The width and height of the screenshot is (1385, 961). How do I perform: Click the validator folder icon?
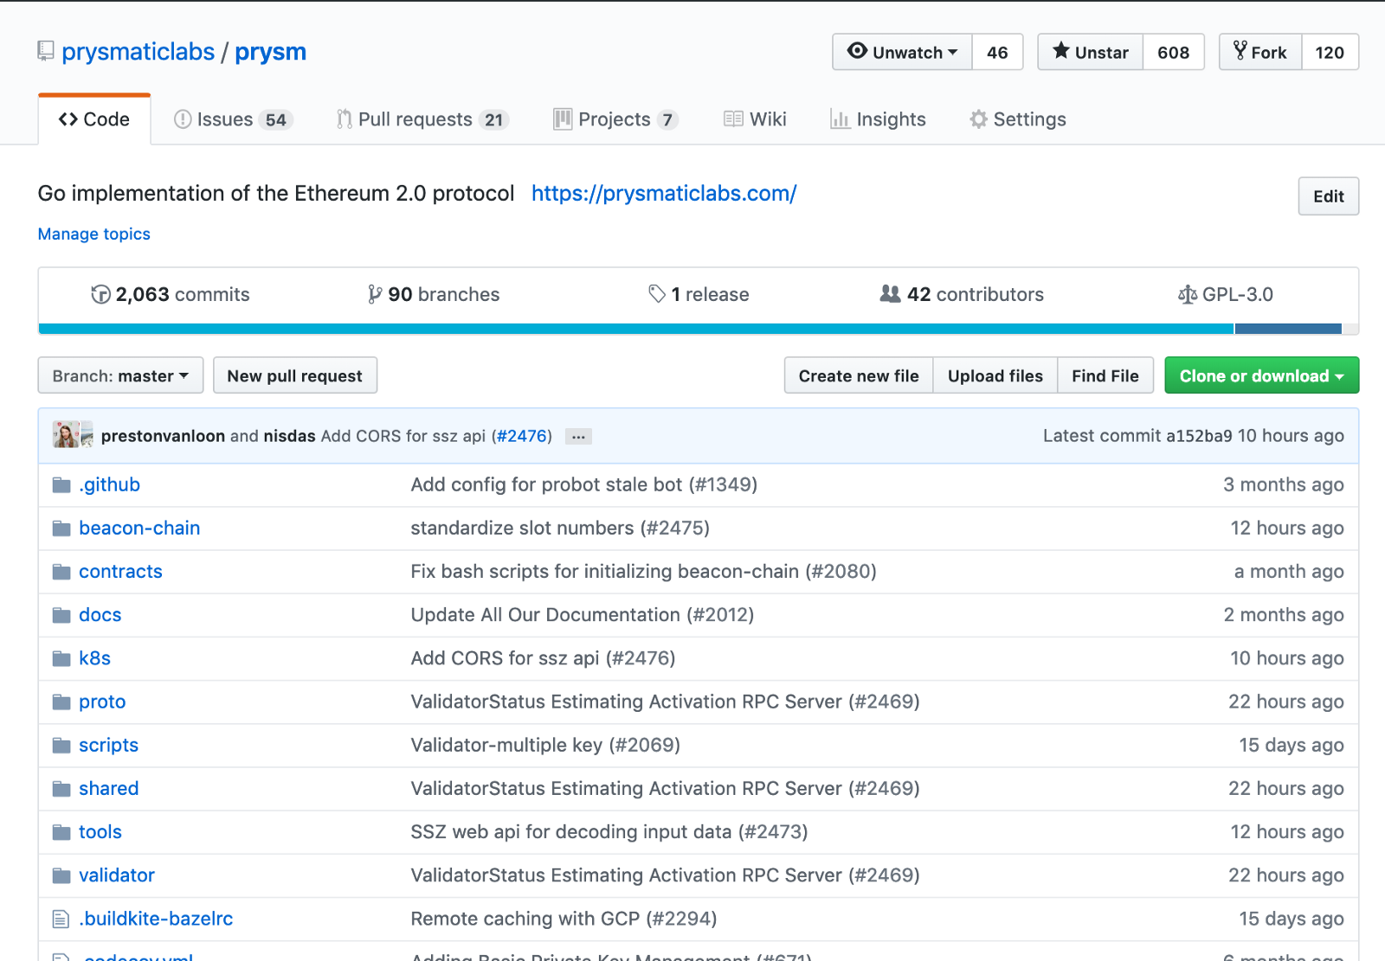pos(61,876)
